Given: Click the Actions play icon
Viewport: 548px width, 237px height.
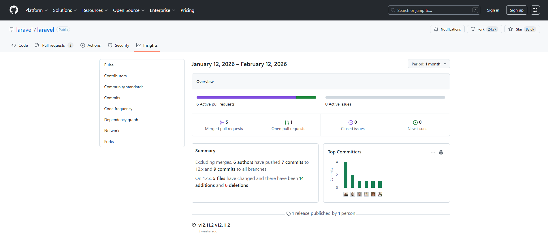Looking at the screenshot, I should pyautogui.click(x=83, y=45).
